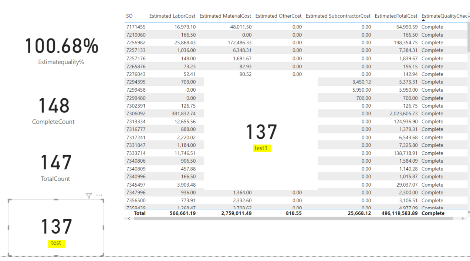Select SO cell 7331847

point(136,145)
